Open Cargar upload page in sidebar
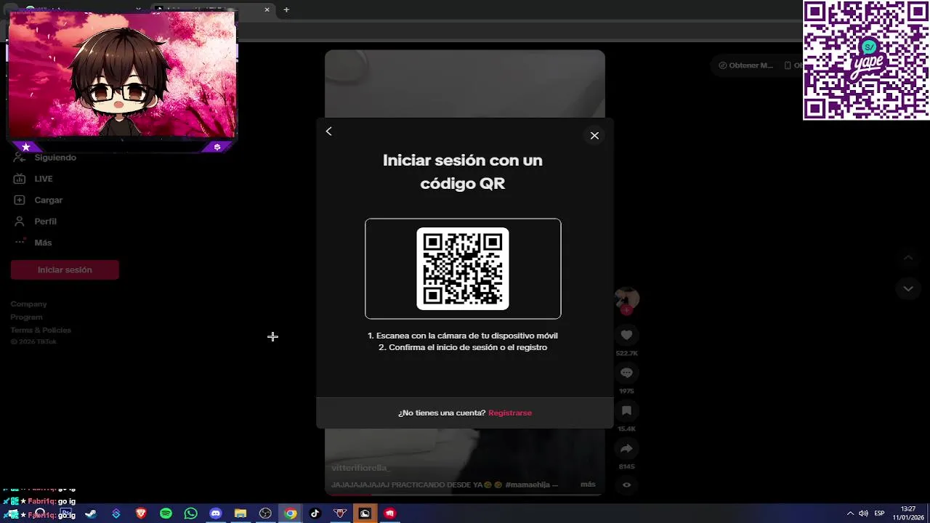The image size is (930, 523). [49, 200]
